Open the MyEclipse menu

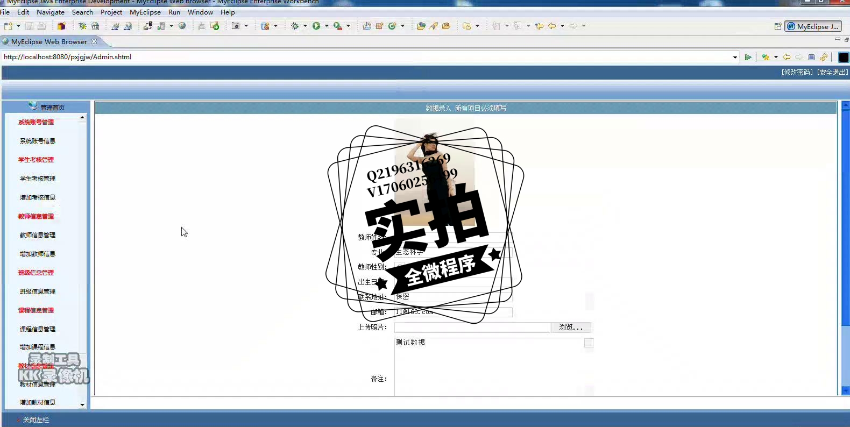145,12
